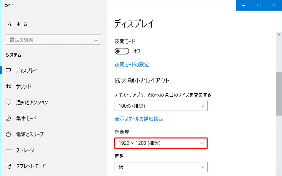Select ストレージ in the sidebar menu
282x176 pixels.
tap(25, 150)
